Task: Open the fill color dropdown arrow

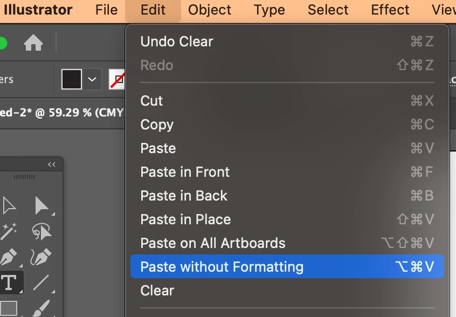Action: (x=92, y=80)
